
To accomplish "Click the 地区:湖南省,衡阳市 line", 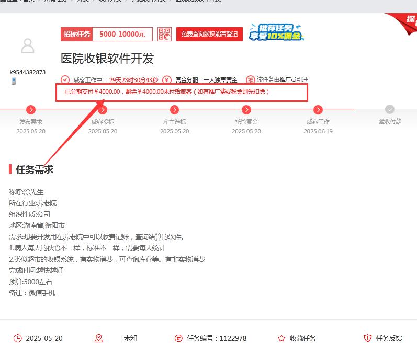I will pos(37,225).
